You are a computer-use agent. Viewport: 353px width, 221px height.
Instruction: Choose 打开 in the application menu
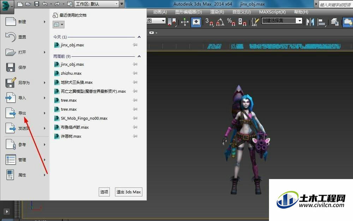tap(25, 52)
